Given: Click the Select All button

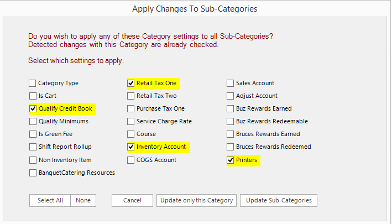Looking at the screenshot, I should click(x=50, y=200).
